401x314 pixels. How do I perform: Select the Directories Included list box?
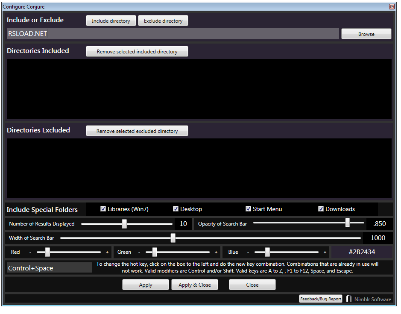coord(199,89)
